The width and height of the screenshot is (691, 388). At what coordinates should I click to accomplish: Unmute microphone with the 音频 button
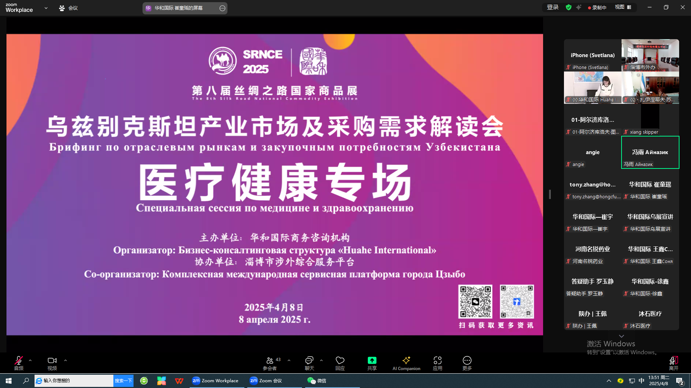(19, 363)
